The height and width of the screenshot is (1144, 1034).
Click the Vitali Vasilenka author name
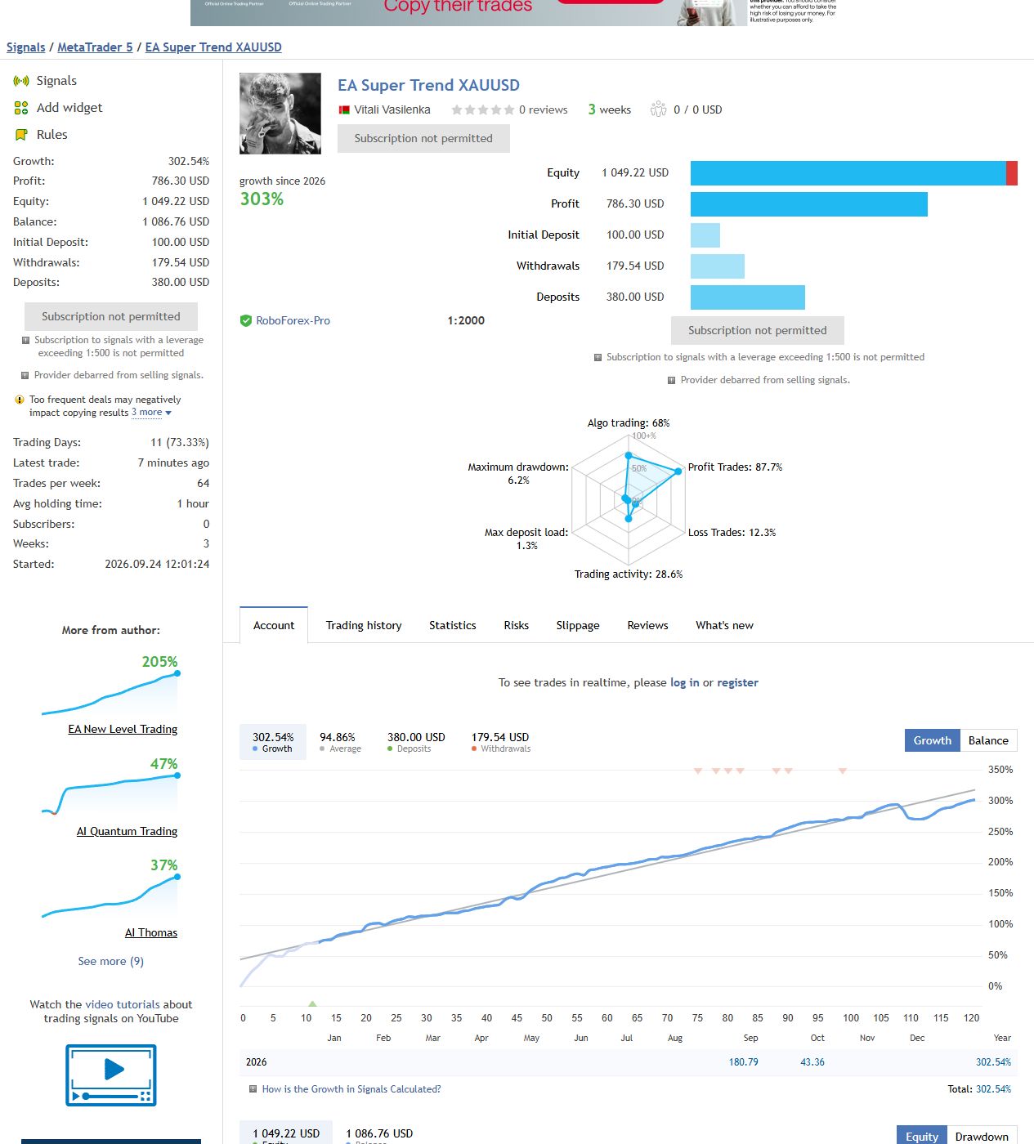pyautogui.click(x=392, y=109)
